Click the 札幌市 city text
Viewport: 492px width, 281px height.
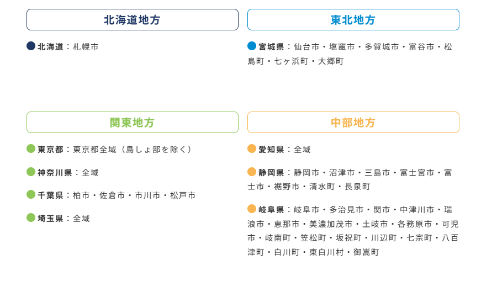(86, 47)
